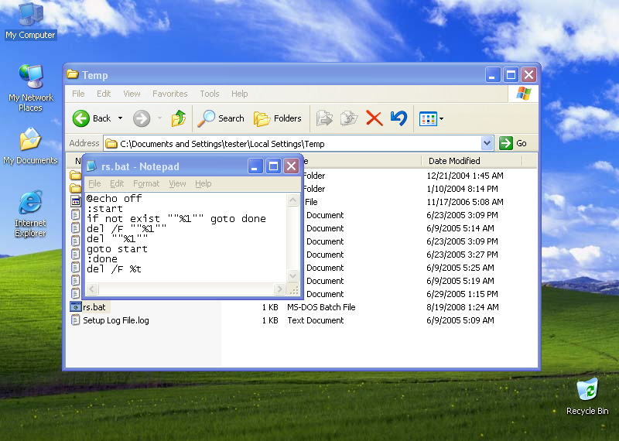Open Notepad's Format menu

[146, 183]
